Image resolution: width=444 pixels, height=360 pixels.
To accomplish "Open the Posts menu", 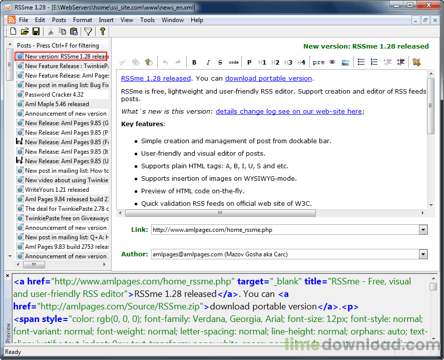I will pos(59,20).
